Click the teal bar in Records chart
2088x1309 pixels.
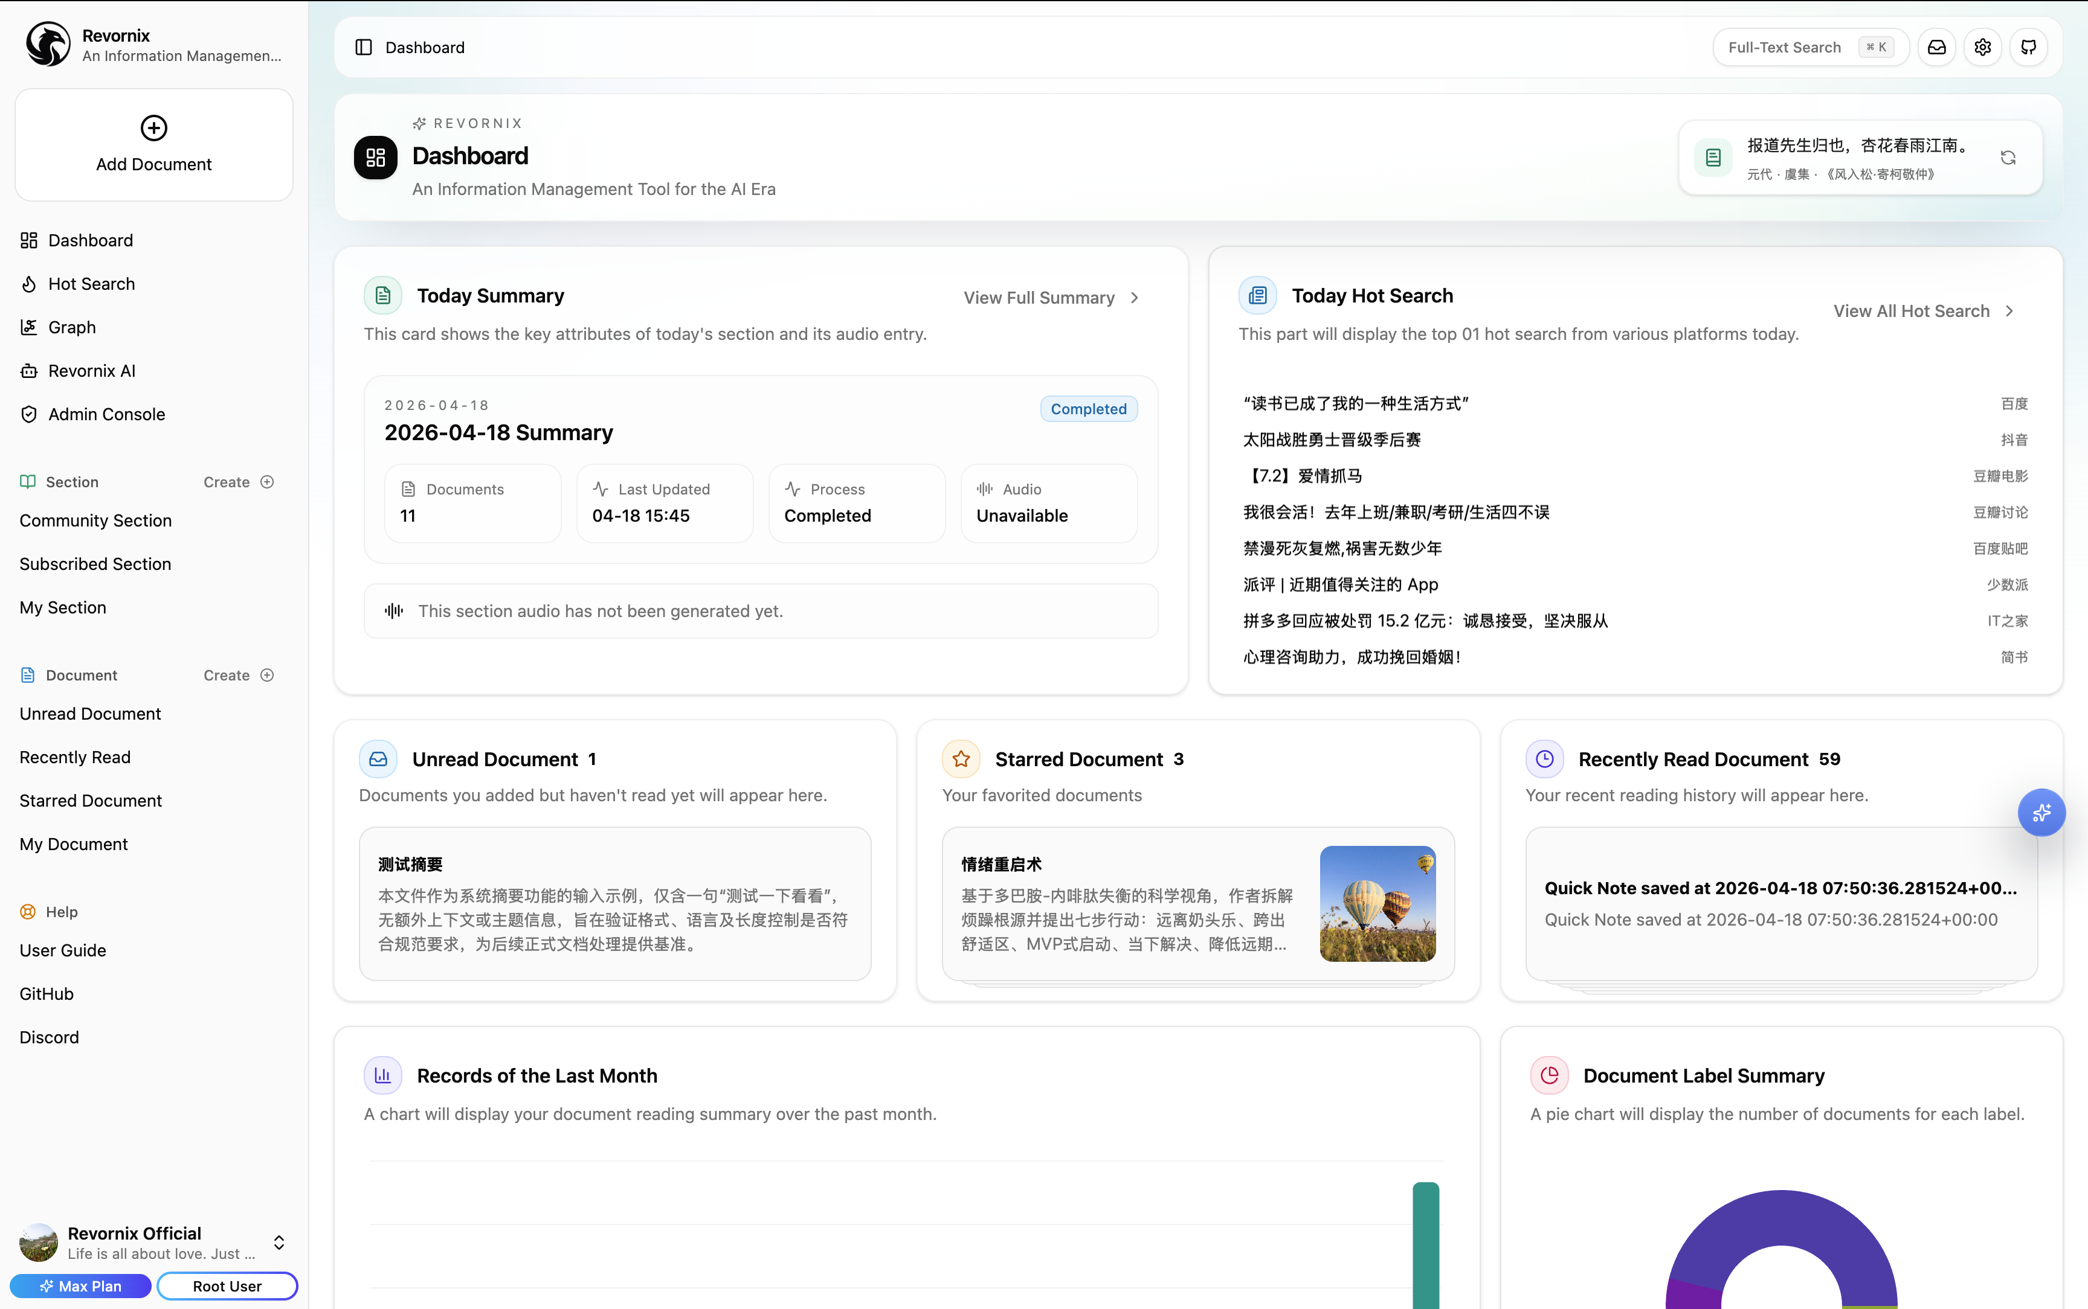pyautogui.click(x=1425, y=1246)
